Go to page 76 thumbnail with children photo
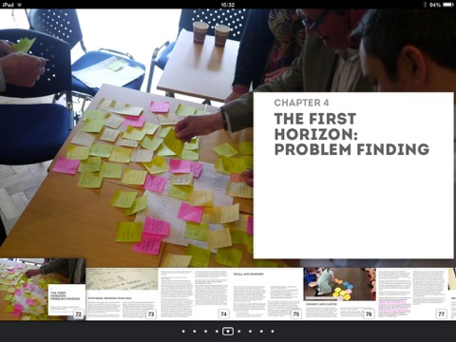The height and width of the screenshot is (342, 456). (x=339, y=294)
